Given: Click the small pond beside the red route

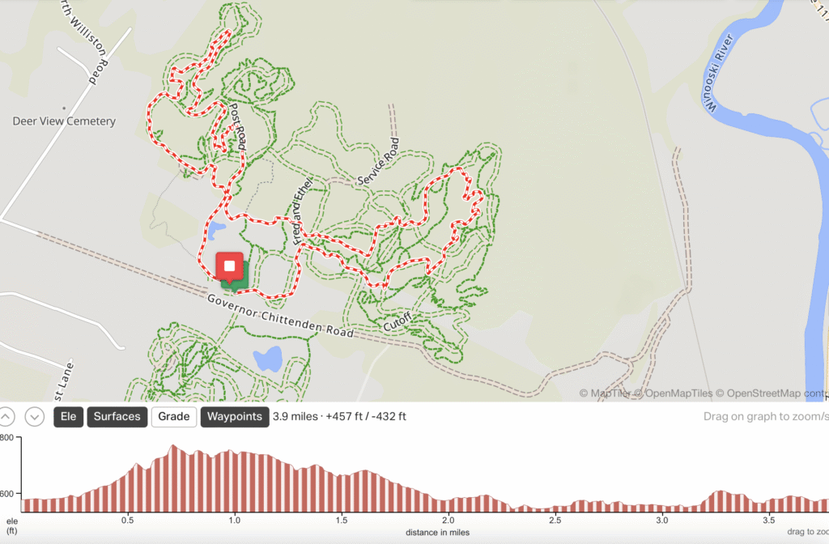Looking at the screenshot, I should (215, 231).
